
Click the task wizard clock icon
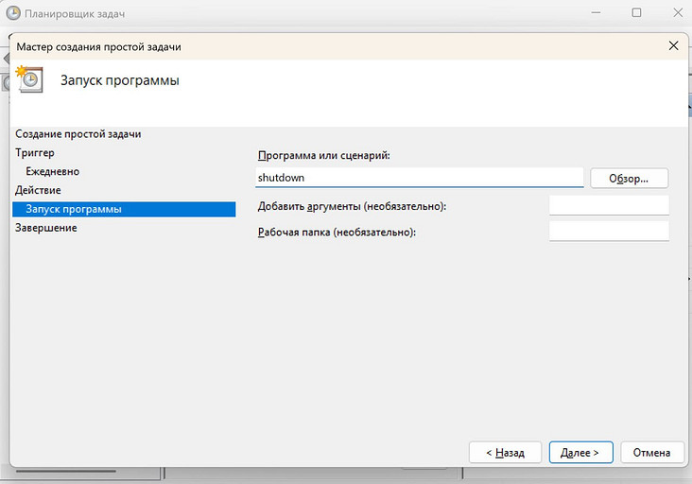click(x=29, y=79)
